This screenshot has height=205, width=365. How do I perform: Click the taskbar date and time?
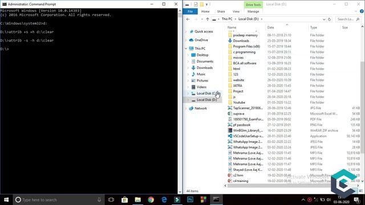point(341,200)
